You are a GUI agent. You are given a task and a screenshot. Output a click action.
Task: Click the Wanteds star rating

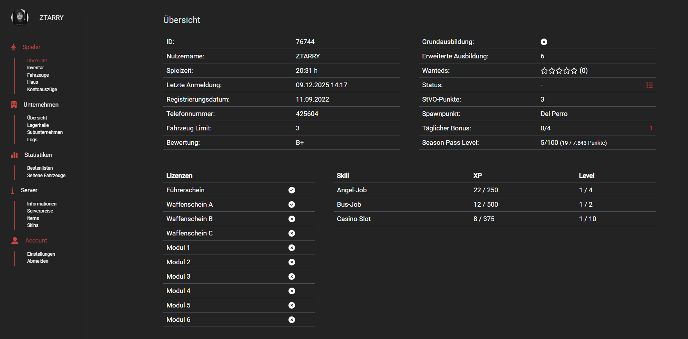(x=559, y=71)
